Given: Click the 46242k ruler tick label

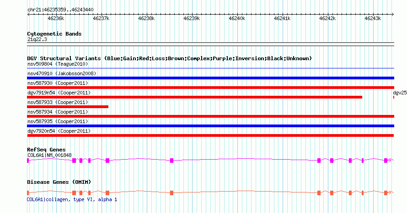Looking at the screenshot, I should (x=327, y=19).
